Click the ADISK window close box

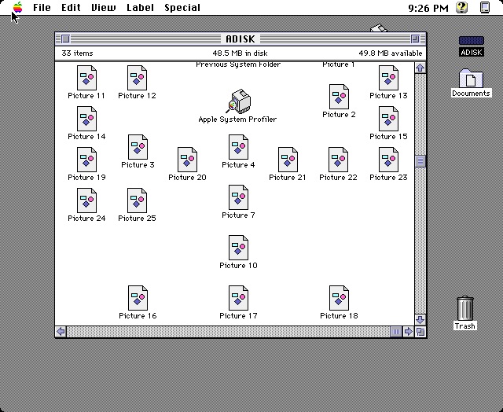tap(65, 39)
